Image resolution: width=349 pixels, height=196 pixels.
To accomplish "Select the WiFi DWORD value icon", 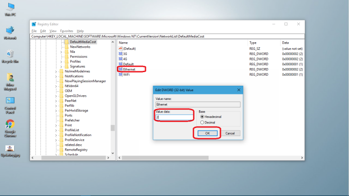I will point(120,74).
